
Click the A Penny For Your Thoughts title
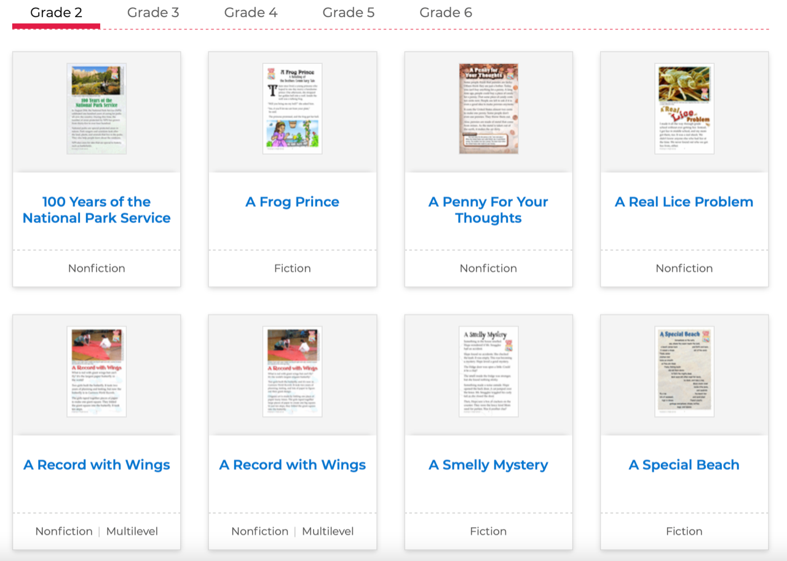[488, 210]
